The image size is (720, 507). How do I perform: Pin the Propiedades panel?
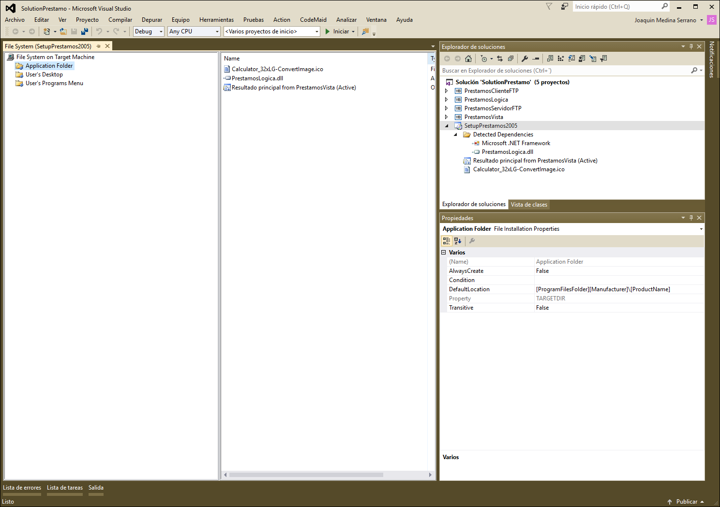click(691, 218)
